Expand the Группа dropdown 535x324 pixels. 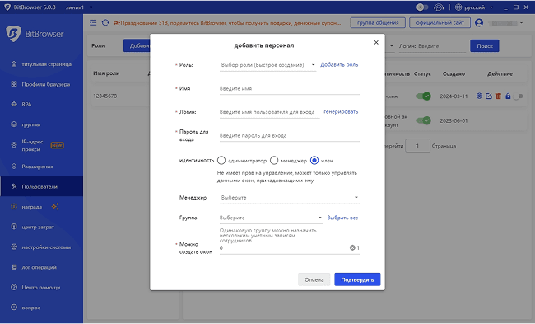pos(272,218)
